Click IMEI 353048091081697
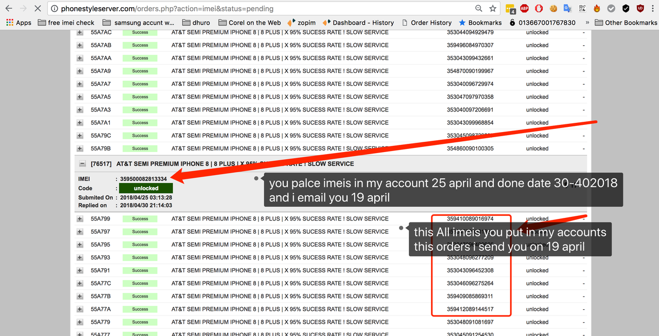This screenshot has height=336, width=659. [x=470, y=322]
